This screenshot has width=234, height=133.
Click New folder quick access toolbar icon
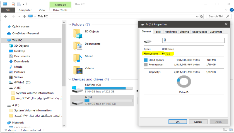pos(19,4)
